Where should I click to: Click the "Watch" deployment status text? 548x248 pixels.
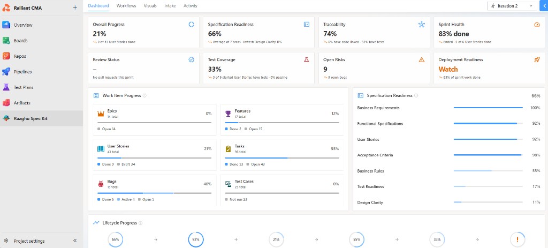click(x=448, y=69)
